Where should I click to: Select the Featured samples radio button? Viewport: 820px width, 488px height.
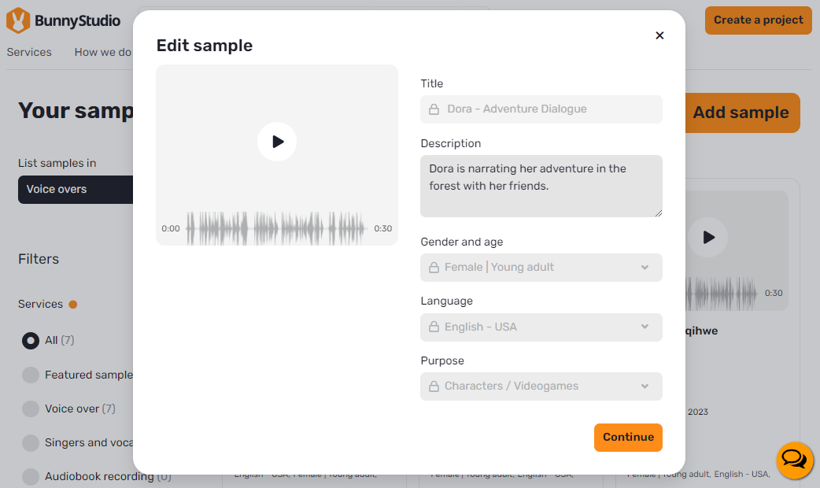pos(31,375)
